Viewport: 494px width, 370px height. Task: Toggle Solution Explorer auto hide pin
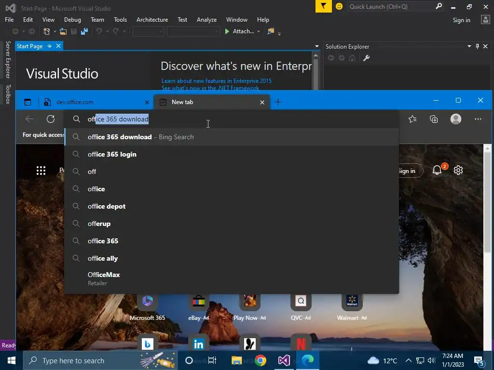(x=477, y=46)
